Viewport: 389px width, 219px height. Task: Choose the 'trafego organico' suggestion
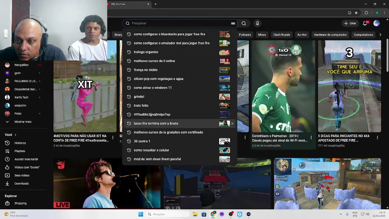click(180, 52)
